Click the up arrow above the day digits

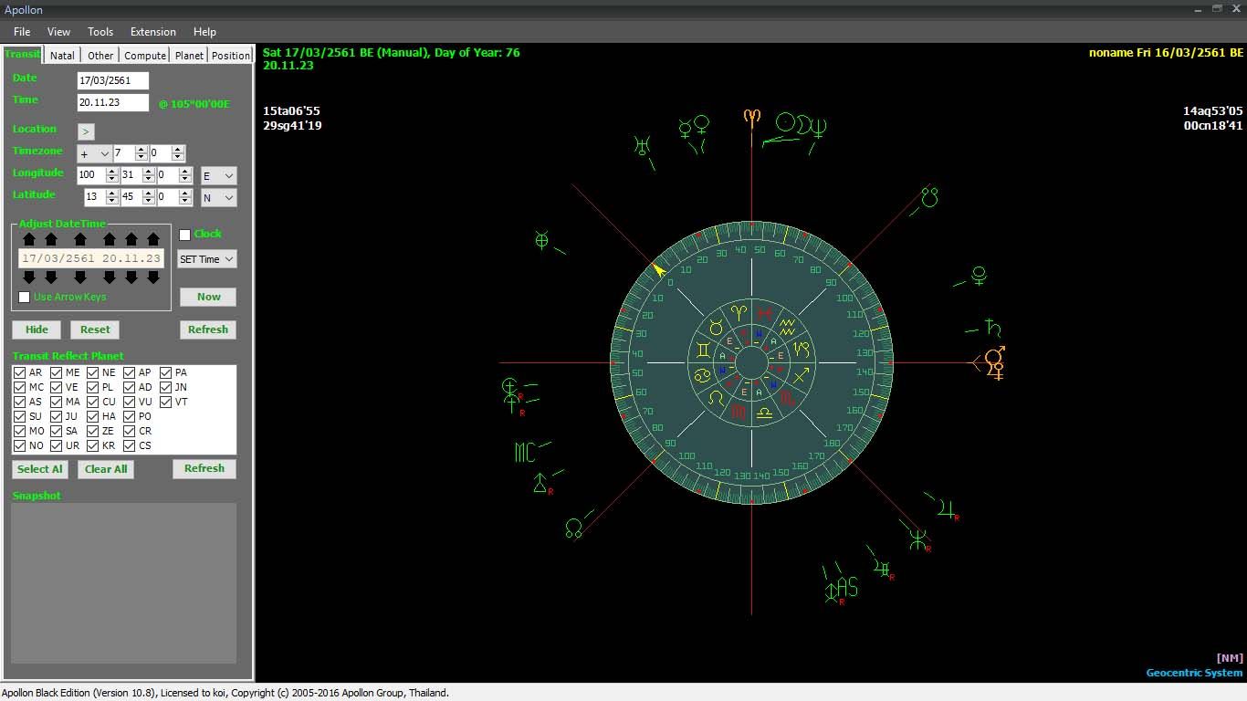[29, 239]
